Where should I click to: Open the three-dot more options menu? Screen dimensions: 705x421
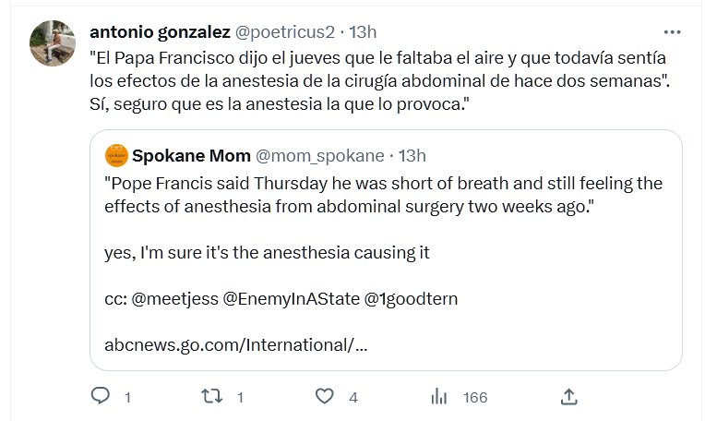pyautogui.click(x=672, y=31)
